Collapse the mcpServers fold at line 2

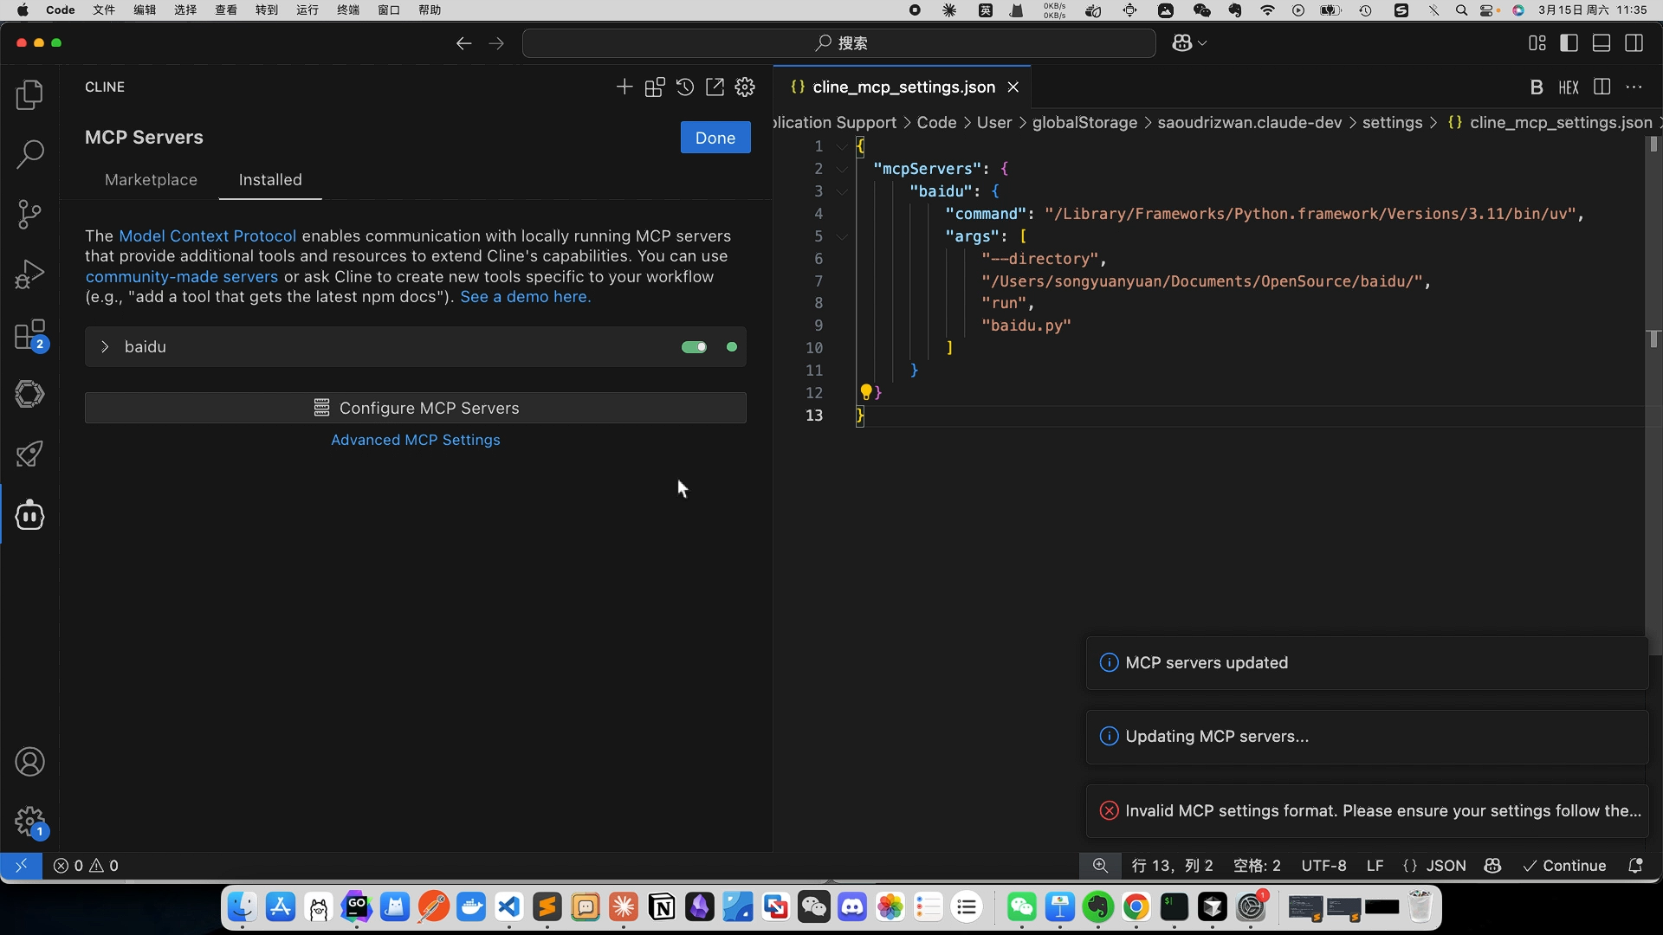point(842,169)
